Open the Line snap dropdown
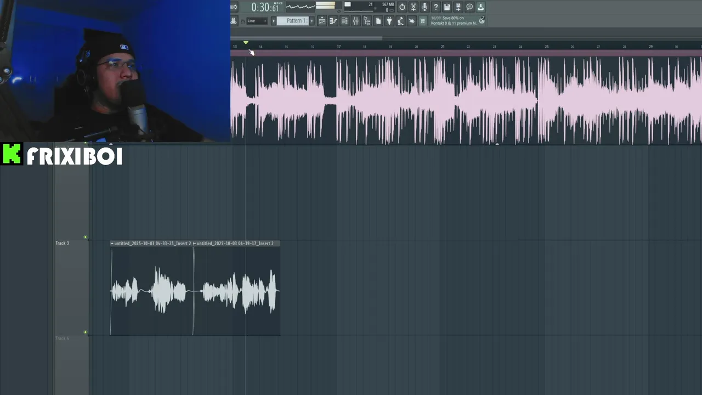The height and width of the screenshot is (395, 702). (257, 21)
